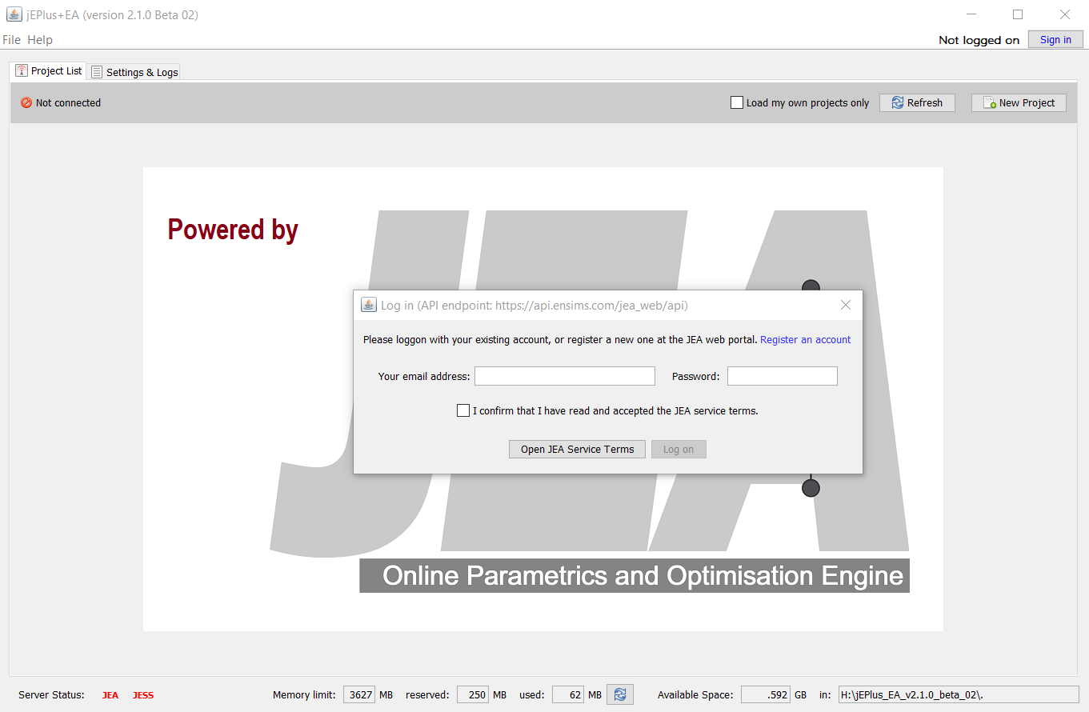Click the installation path field
The image size is (1089, 712).
959,694
